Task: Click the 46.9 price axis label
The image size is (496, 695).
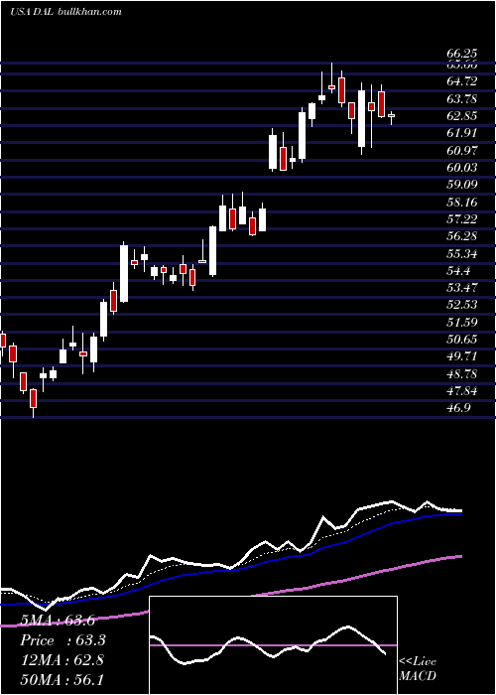Action: pyautogui.click(x=459, y=409)
